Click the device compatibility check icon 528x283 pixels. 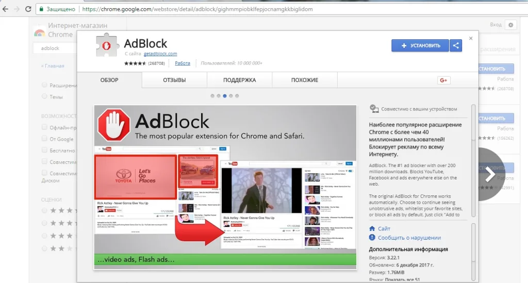click(x=374, y=109)
